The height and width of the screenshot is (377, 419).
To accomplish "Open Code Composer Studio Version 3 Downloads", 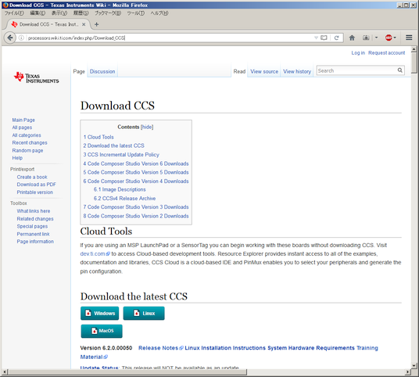I will point(136,207).
